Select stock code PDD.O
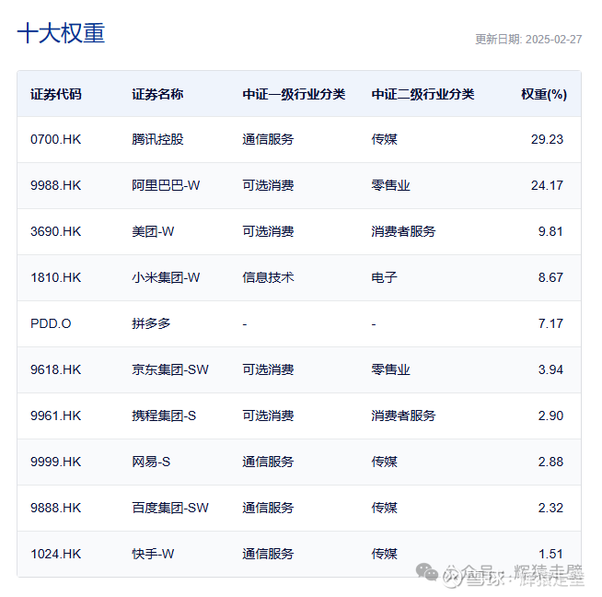This screenshot has height=597, width=602. [x=51, y=323]
